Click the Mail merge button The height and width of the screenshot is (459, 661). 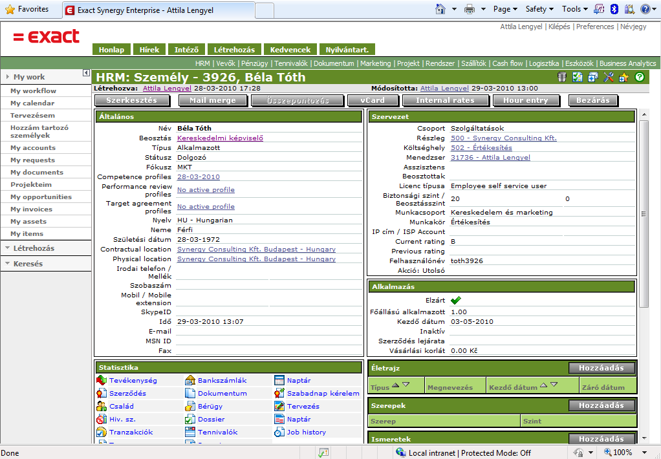[x=213, y=100]
